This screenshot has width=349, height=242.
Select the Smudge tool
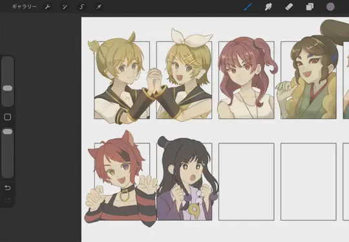point(268,7)
